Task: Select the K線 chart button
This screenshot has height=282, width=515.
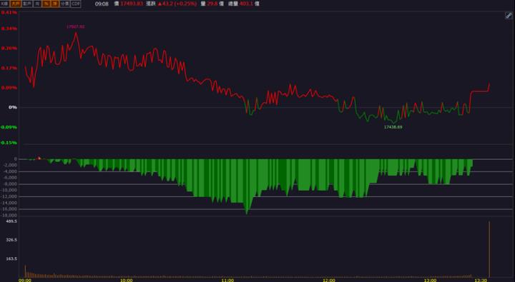Action: coord(4,4)
